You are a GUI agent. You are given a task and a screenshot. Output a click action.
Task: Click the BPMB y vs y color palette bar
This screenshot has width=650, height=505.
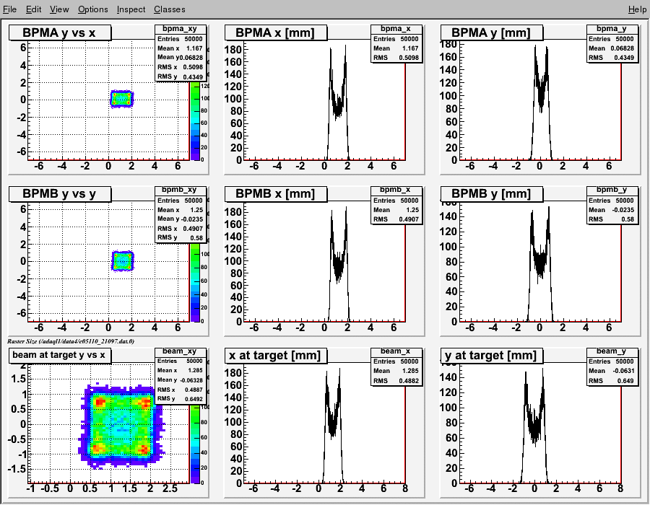point(195,282)
